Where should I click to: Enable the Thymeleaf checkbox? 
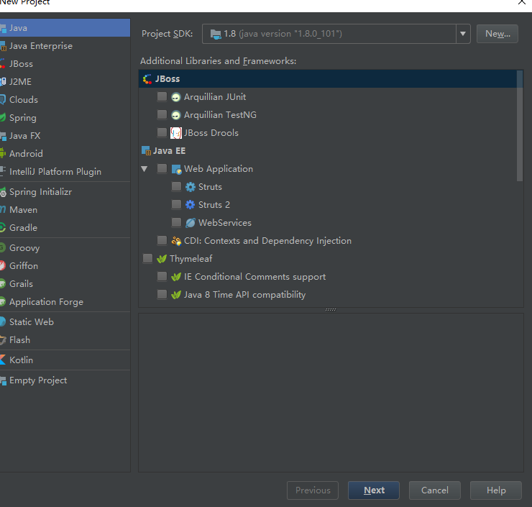pyautogui.click(x=147, y=259)
